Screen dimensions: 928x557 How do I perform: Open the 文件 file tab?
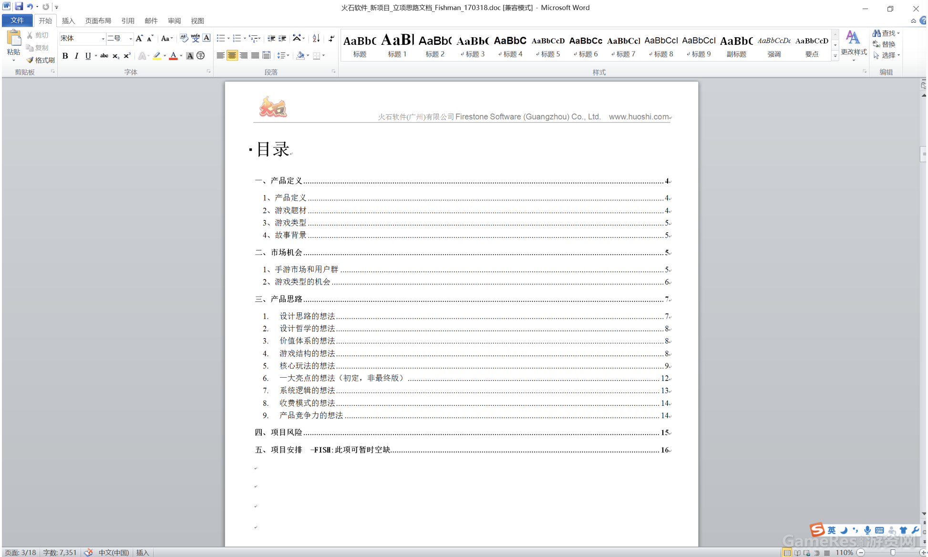17,21
